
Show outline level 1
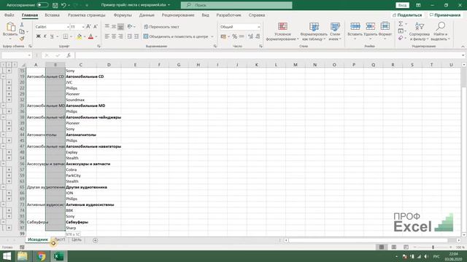(3, 65)
